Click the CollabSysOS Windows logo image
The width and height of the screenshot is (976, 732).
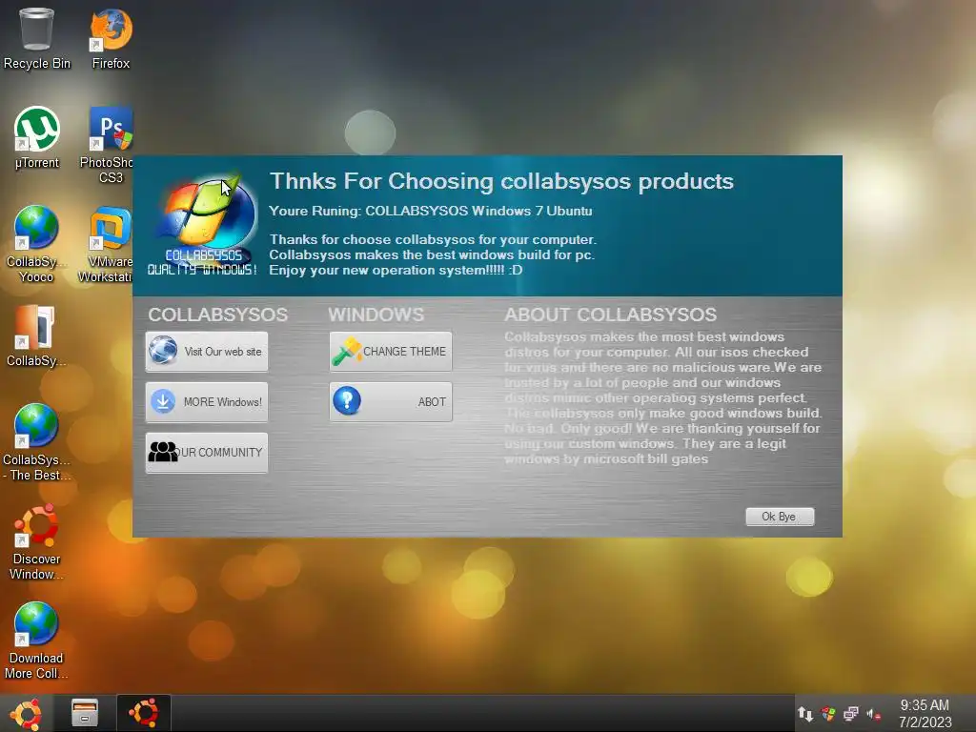coord(204,224)
